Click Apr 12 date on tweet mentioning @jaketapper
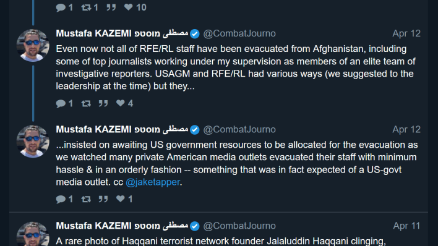This screenshot has height=246, width=438. [x=406, y=130]
